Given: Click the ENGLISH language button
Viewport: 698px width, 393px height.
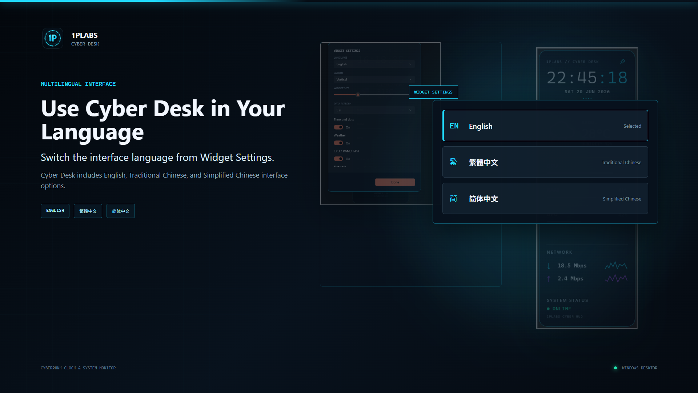Looking at the screenshot, I should 55,211.
